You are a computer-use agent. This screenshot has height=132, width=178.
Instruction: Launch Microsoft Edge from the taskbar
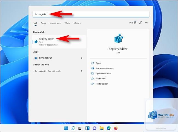pyautogui.click(x=109, y=128)
